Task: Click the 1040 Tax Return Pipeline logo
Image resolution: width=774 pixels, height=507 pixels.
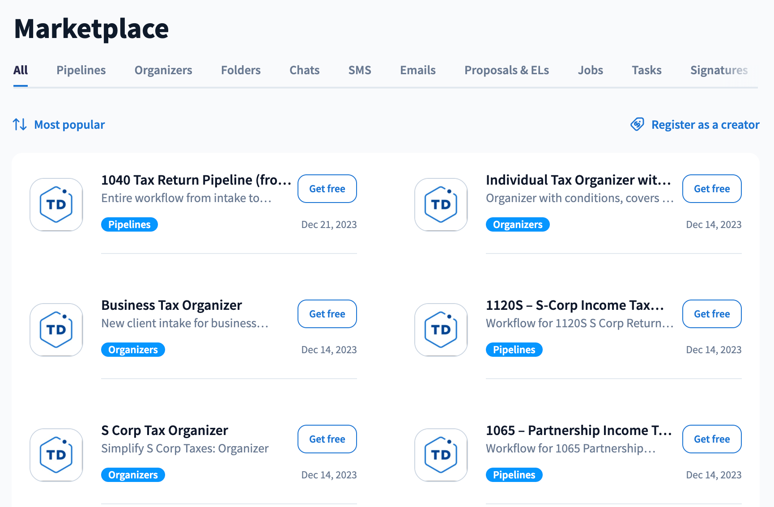Action: 56,205
